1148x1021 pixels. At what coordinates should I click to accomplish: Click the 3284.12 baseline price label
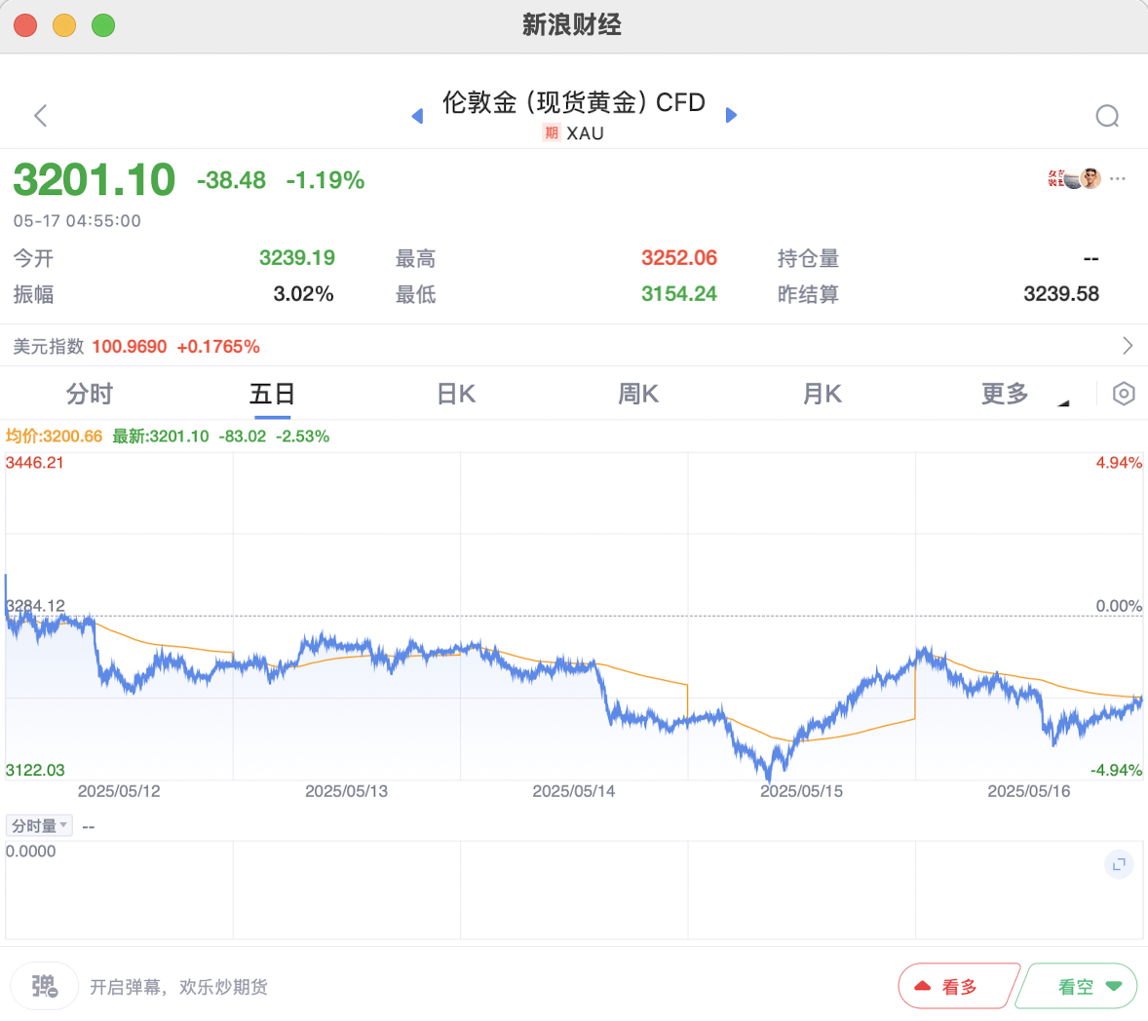pos(35,606)
